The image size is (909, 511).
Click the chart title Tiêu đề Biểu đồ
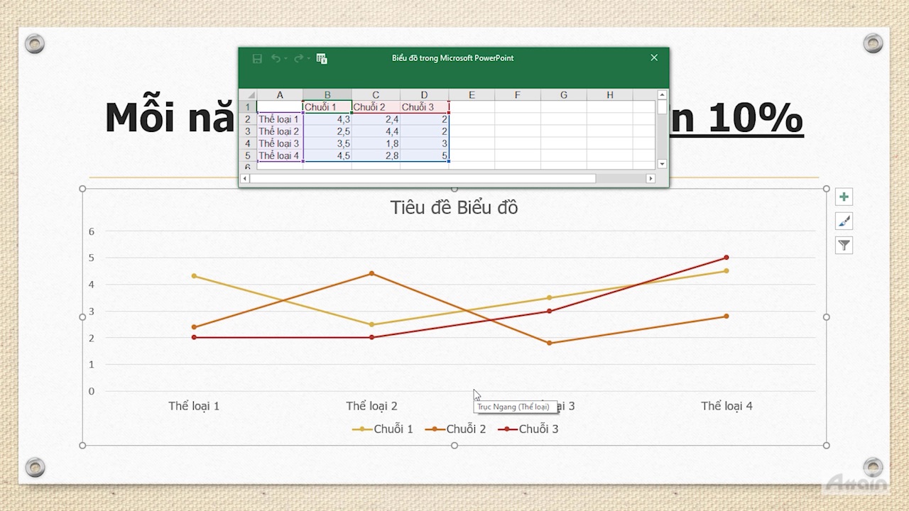(x=454, y=207)
